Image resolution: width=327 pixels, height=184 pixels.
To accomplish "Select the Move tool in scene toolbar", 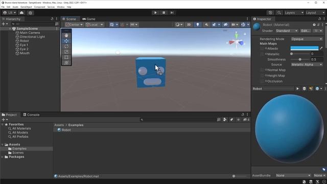I will point(66,41).
